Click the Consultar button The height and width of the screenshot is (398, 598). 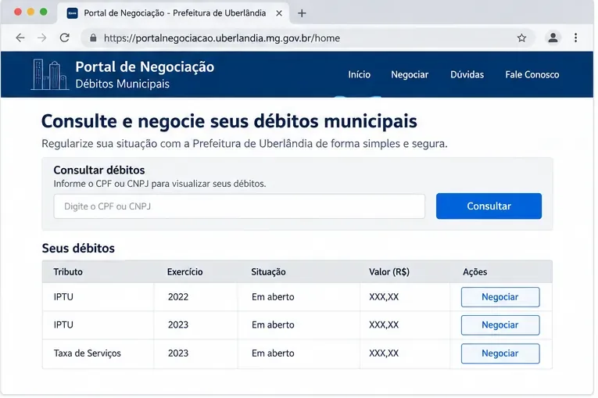click(x=489, y=206)
